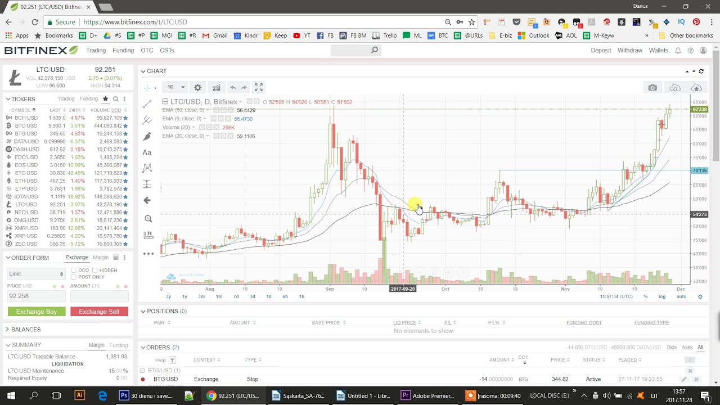
Task: Open the Funding menu
Action: point(123,51)
